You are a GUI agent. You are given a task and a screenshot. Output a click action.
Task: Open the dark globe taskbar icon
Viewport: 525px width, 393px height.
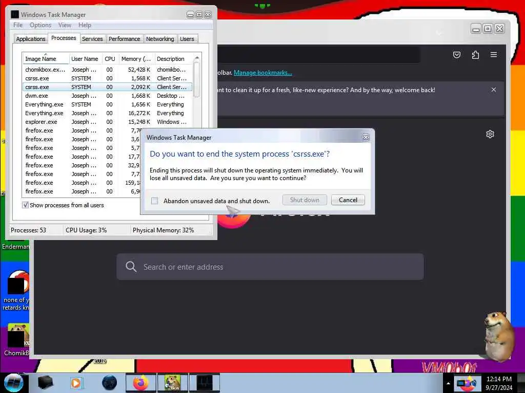pyautogui.click(x=109, y=383)
